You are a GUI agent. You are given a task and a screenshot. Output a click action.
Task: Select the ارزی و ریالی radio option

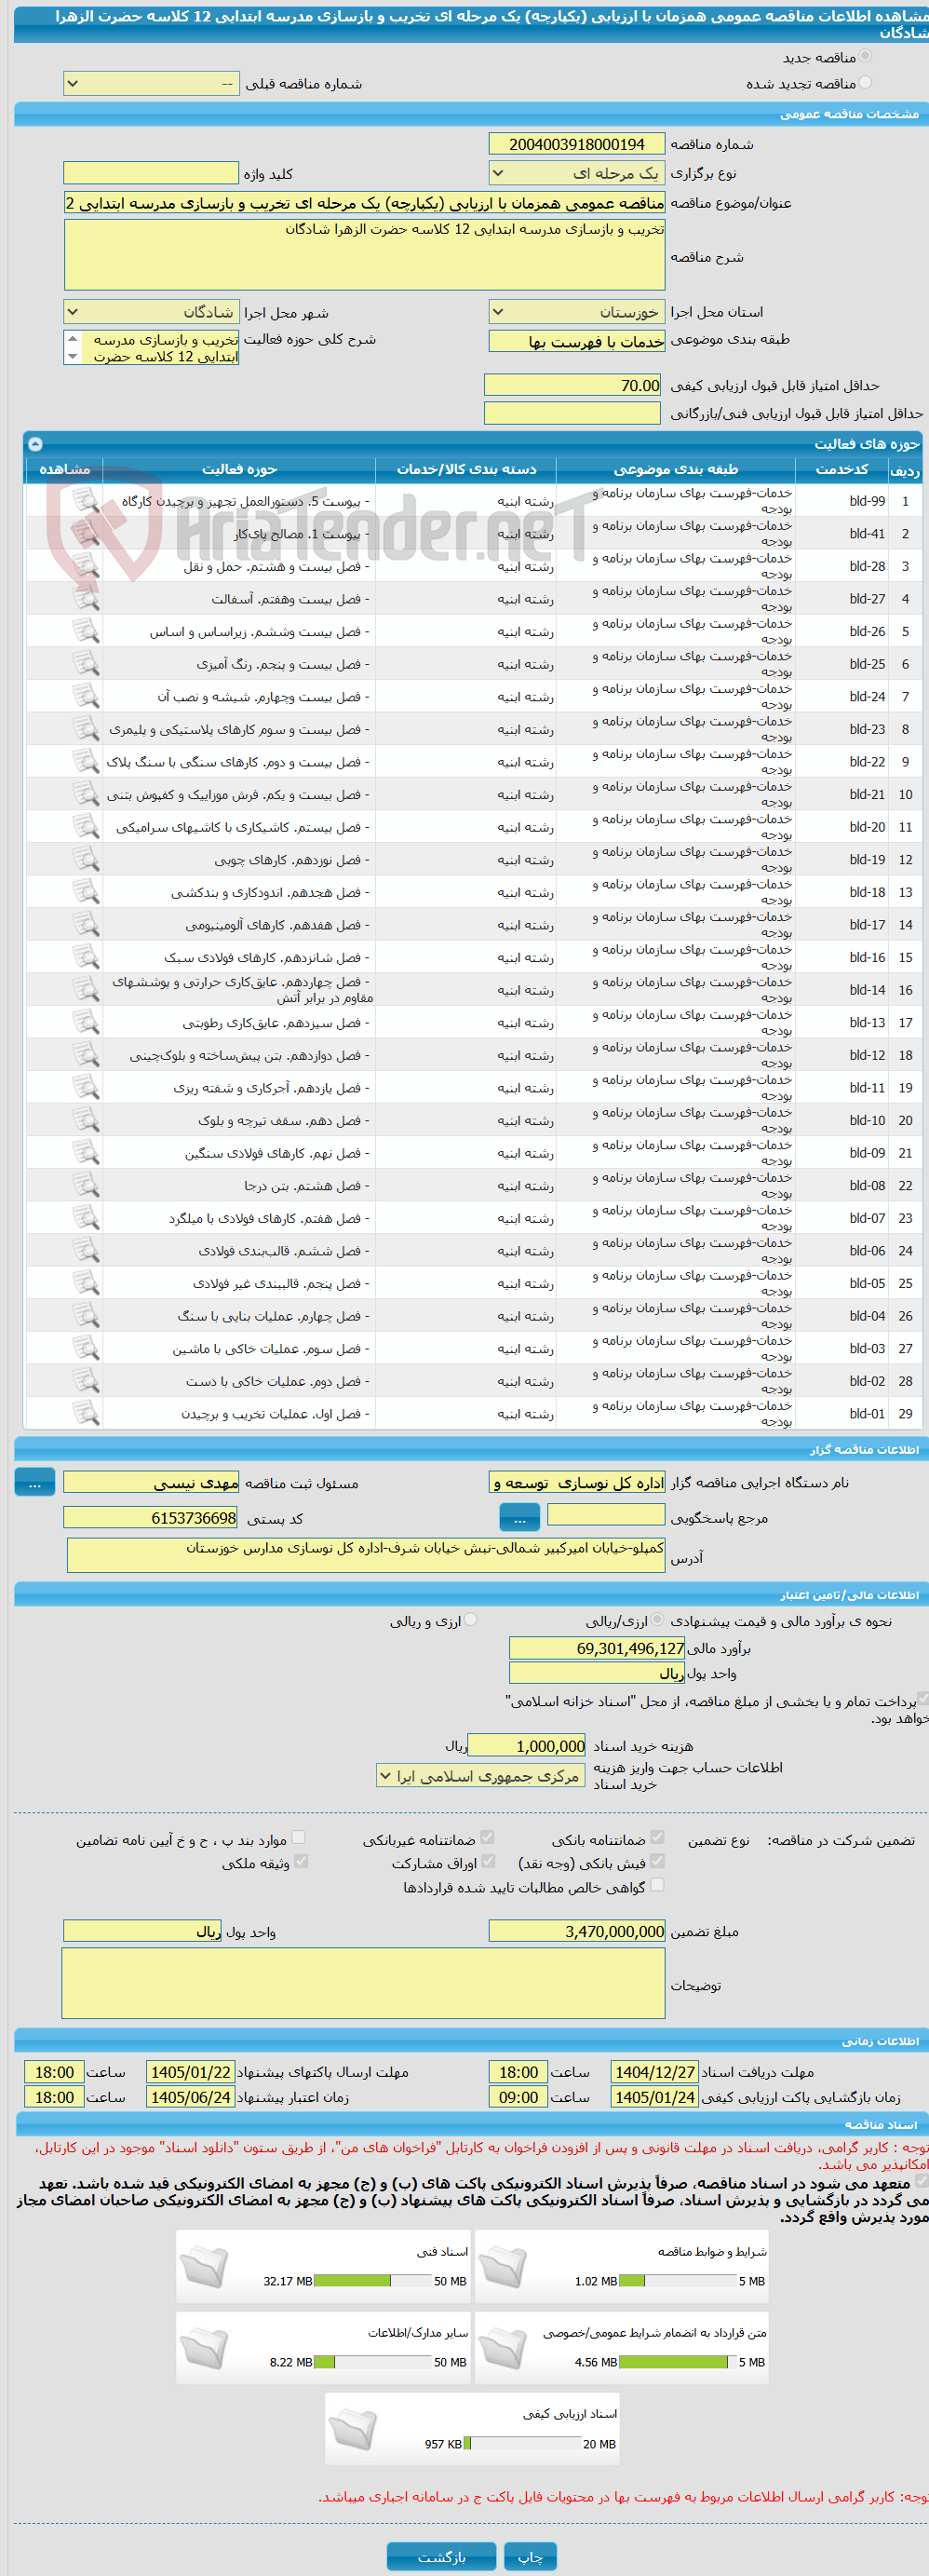click(471, 1619)
